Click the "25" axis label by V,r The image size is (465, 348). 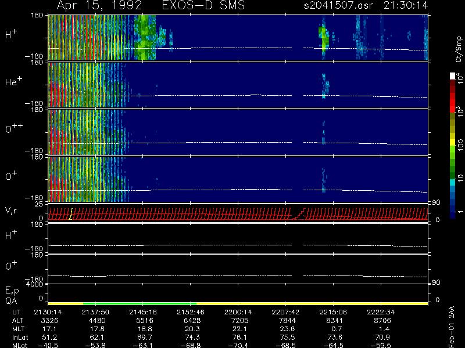pos(39,204)
